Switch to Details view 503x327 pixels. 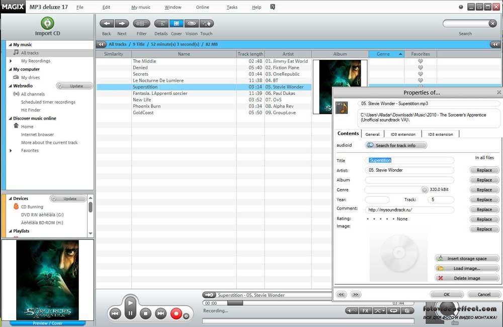click(161, 24)
